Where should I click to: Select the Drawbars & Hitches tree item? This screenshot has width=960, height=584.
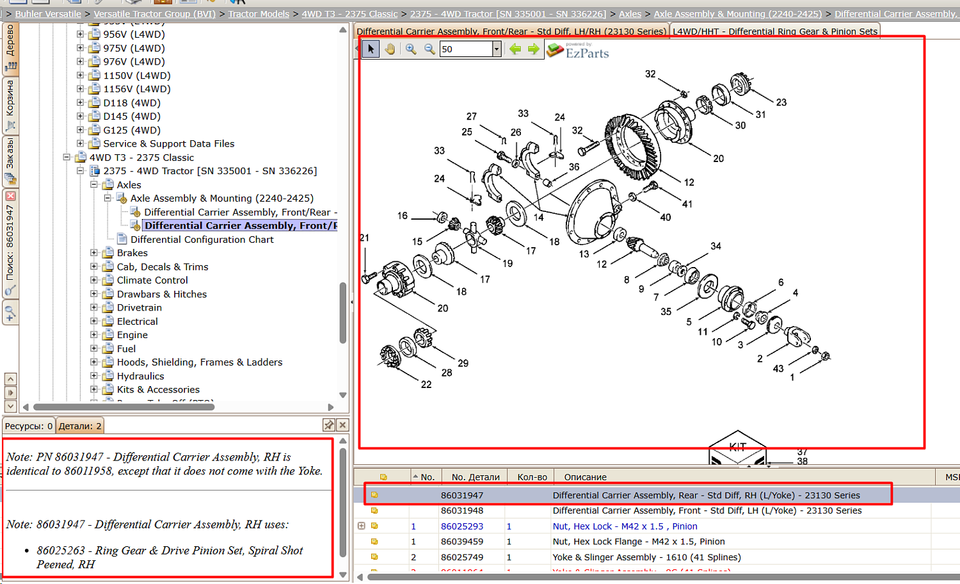point(162,294)
